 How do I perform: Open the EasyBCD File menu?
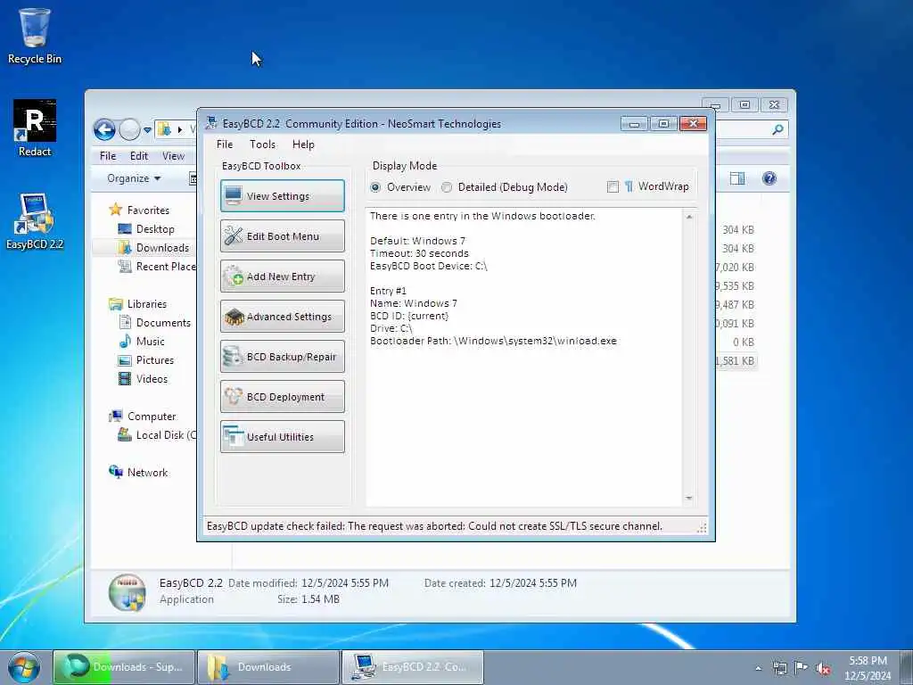225,144
